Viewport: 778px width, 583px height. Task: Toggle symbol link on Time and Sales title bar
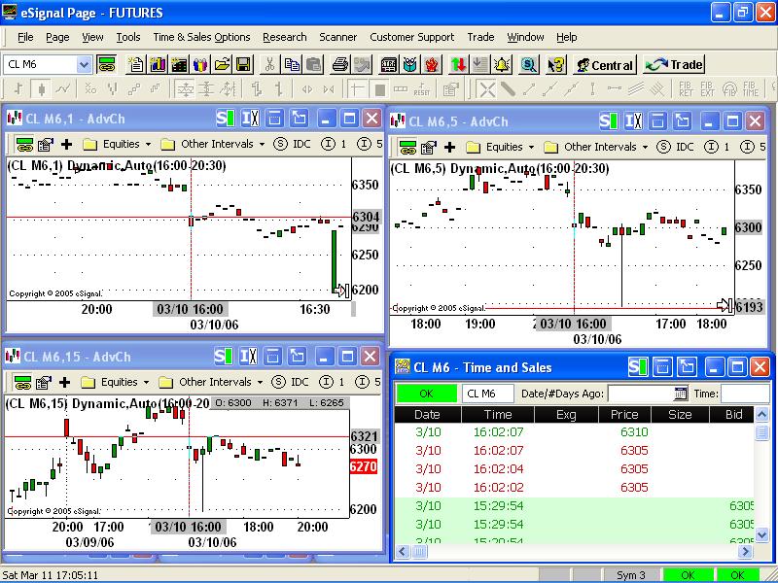click(638, 367)
